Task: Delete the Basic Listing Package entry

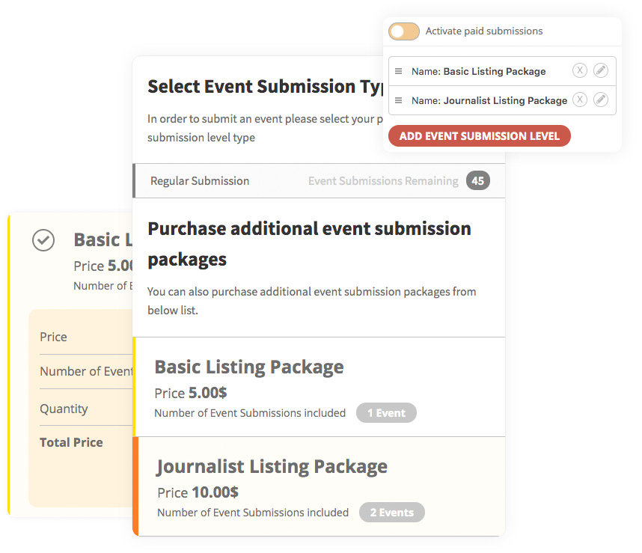Action: (580, 70)
